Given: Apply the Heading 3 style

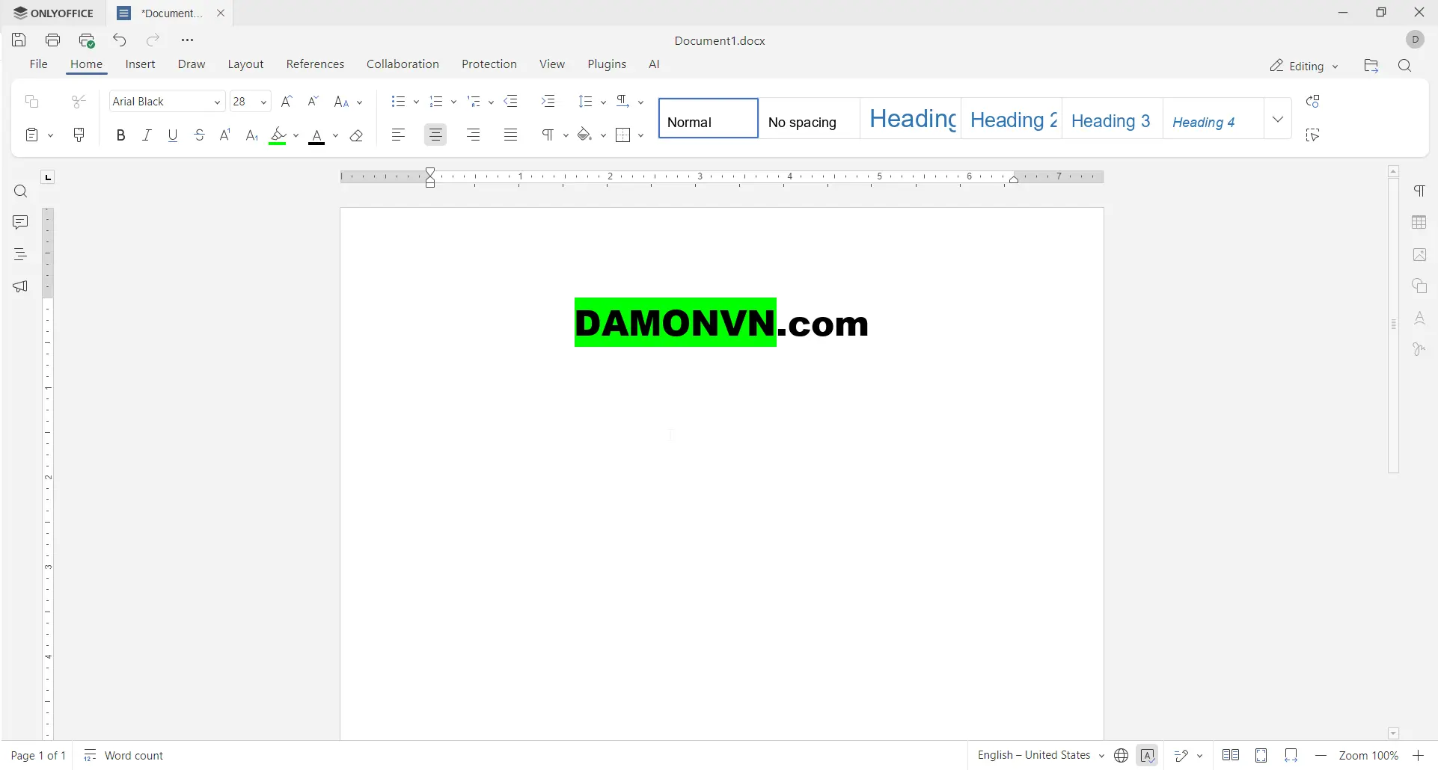Looking at the screenshot, I should pos(1112,119).
